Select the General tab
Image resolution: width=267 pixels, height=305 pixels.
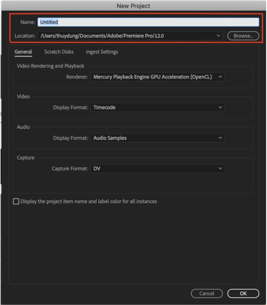pyautogui.click(x=23, y=52)
